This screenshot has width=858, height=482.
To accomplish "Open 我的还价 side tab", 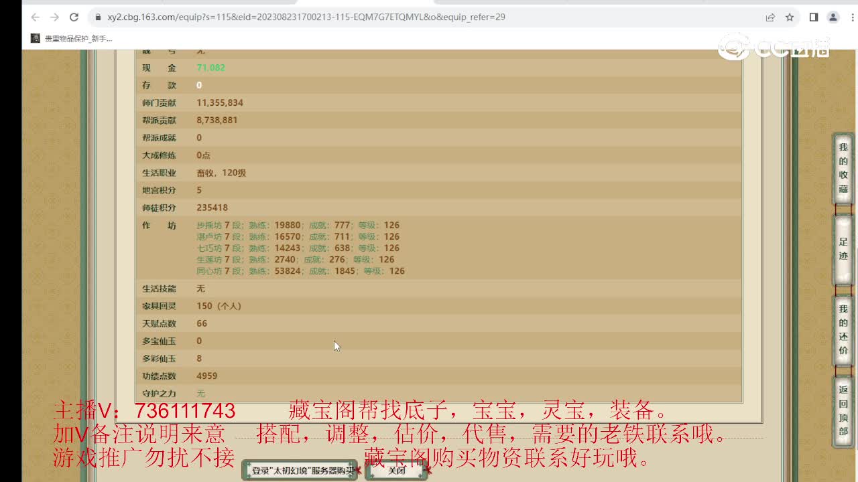I will [843, 330].
